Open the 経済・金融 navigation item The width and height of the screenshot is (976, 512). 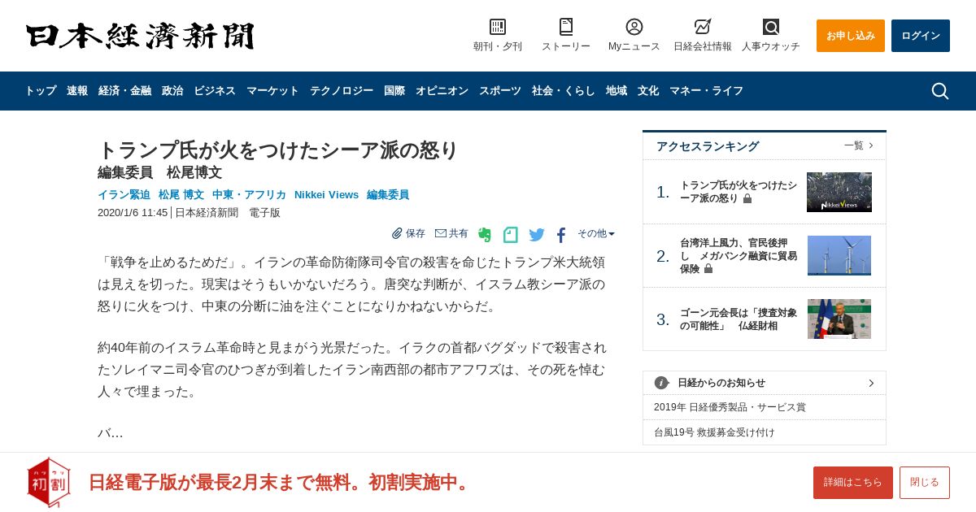(x=124, y=91)
